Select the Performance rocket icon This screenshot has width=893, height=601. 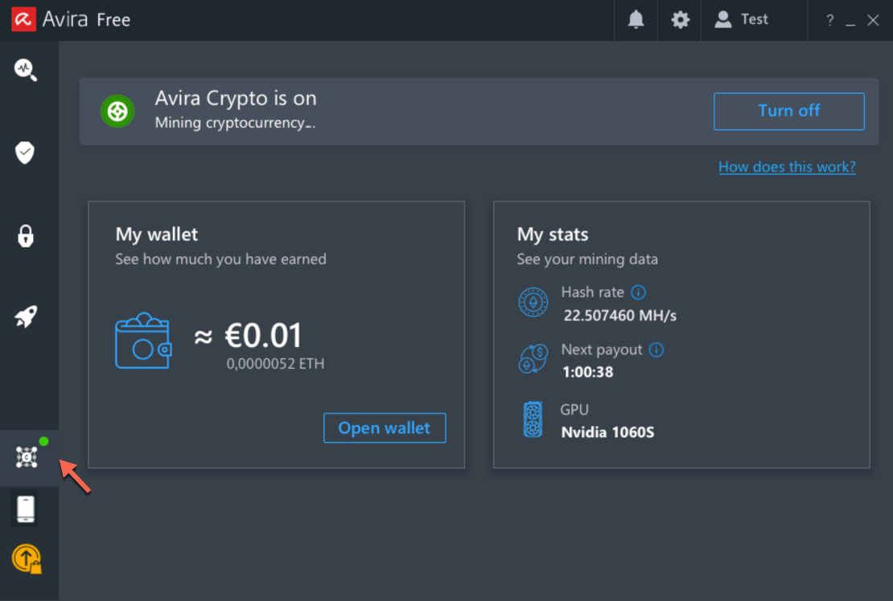coord(27,317)
